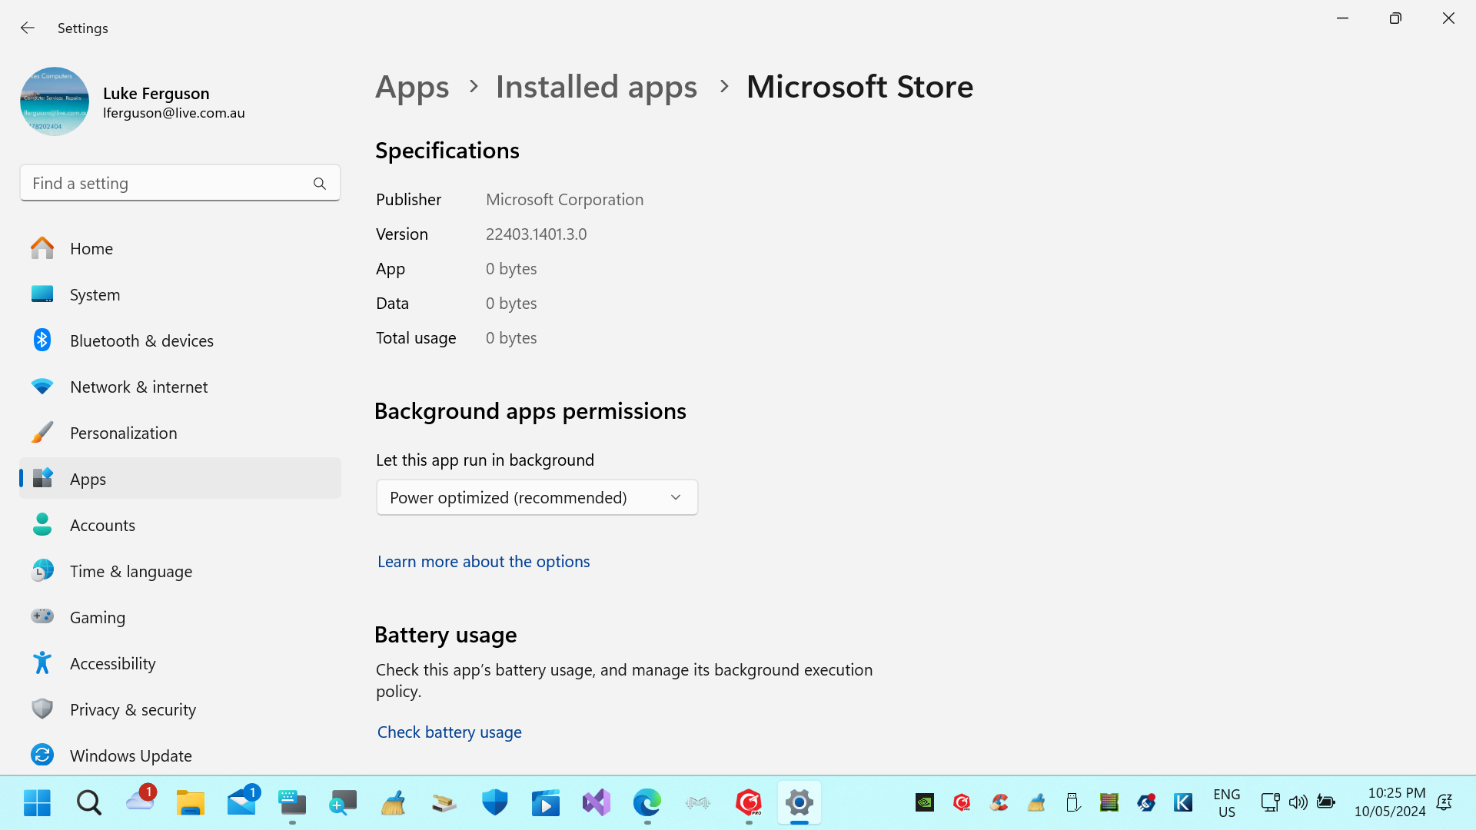
Task: Open the Windows Start menu
Action: 37,803
